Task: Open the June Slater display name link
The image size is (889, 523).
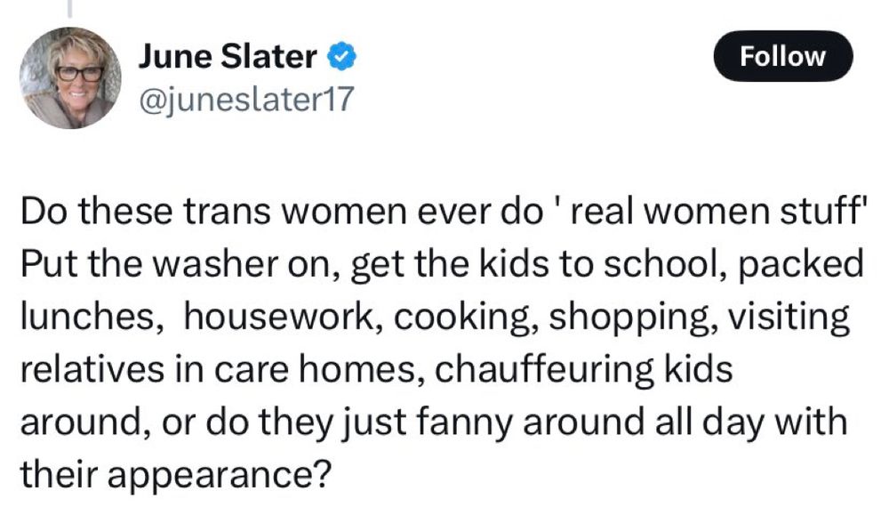Action: [x=228, y=57]
